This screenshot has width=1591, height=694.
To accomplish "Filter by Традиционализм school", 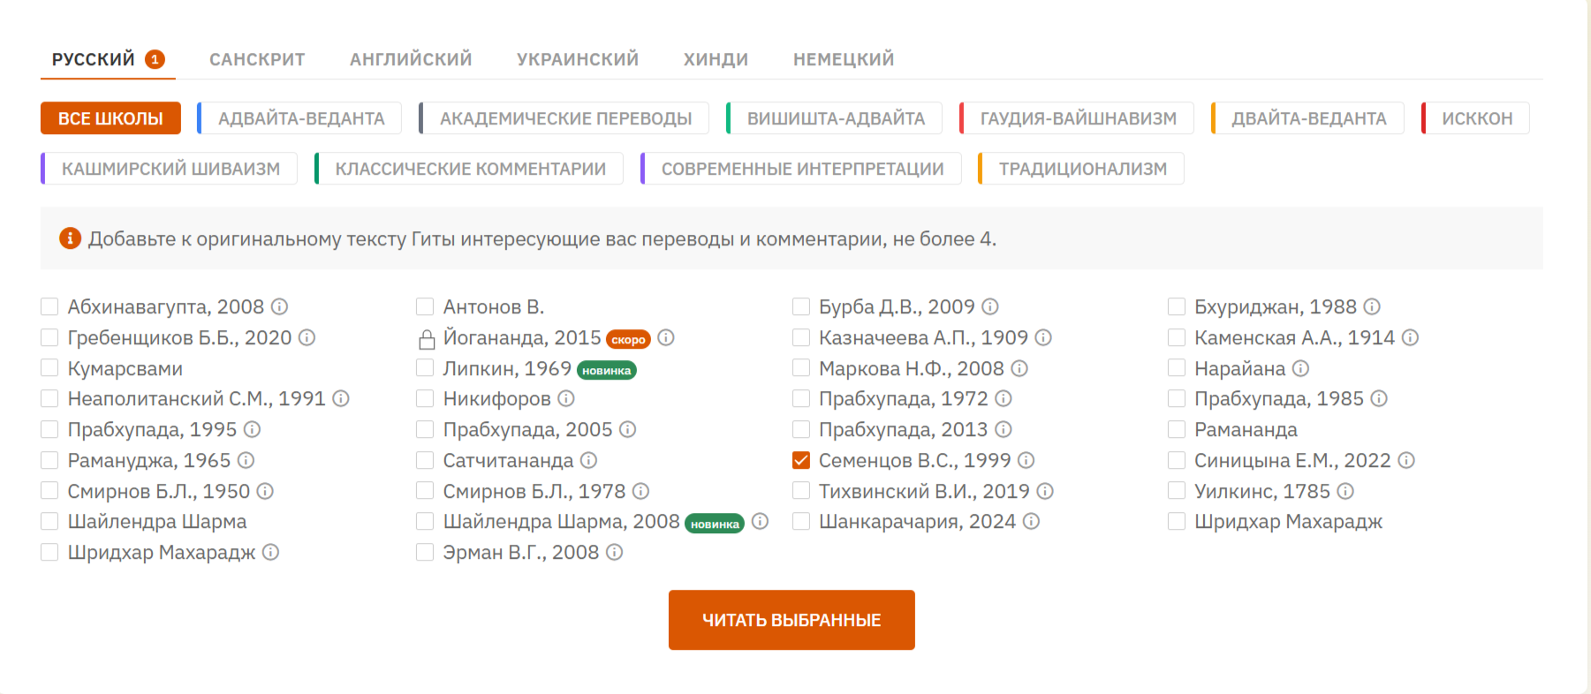I will click(x=1081, y=169).
